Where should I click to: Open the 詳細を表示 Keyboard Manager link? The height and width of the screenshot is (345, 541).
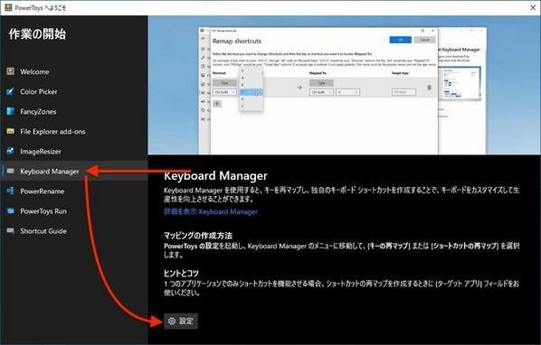click(x=211, y=211)
